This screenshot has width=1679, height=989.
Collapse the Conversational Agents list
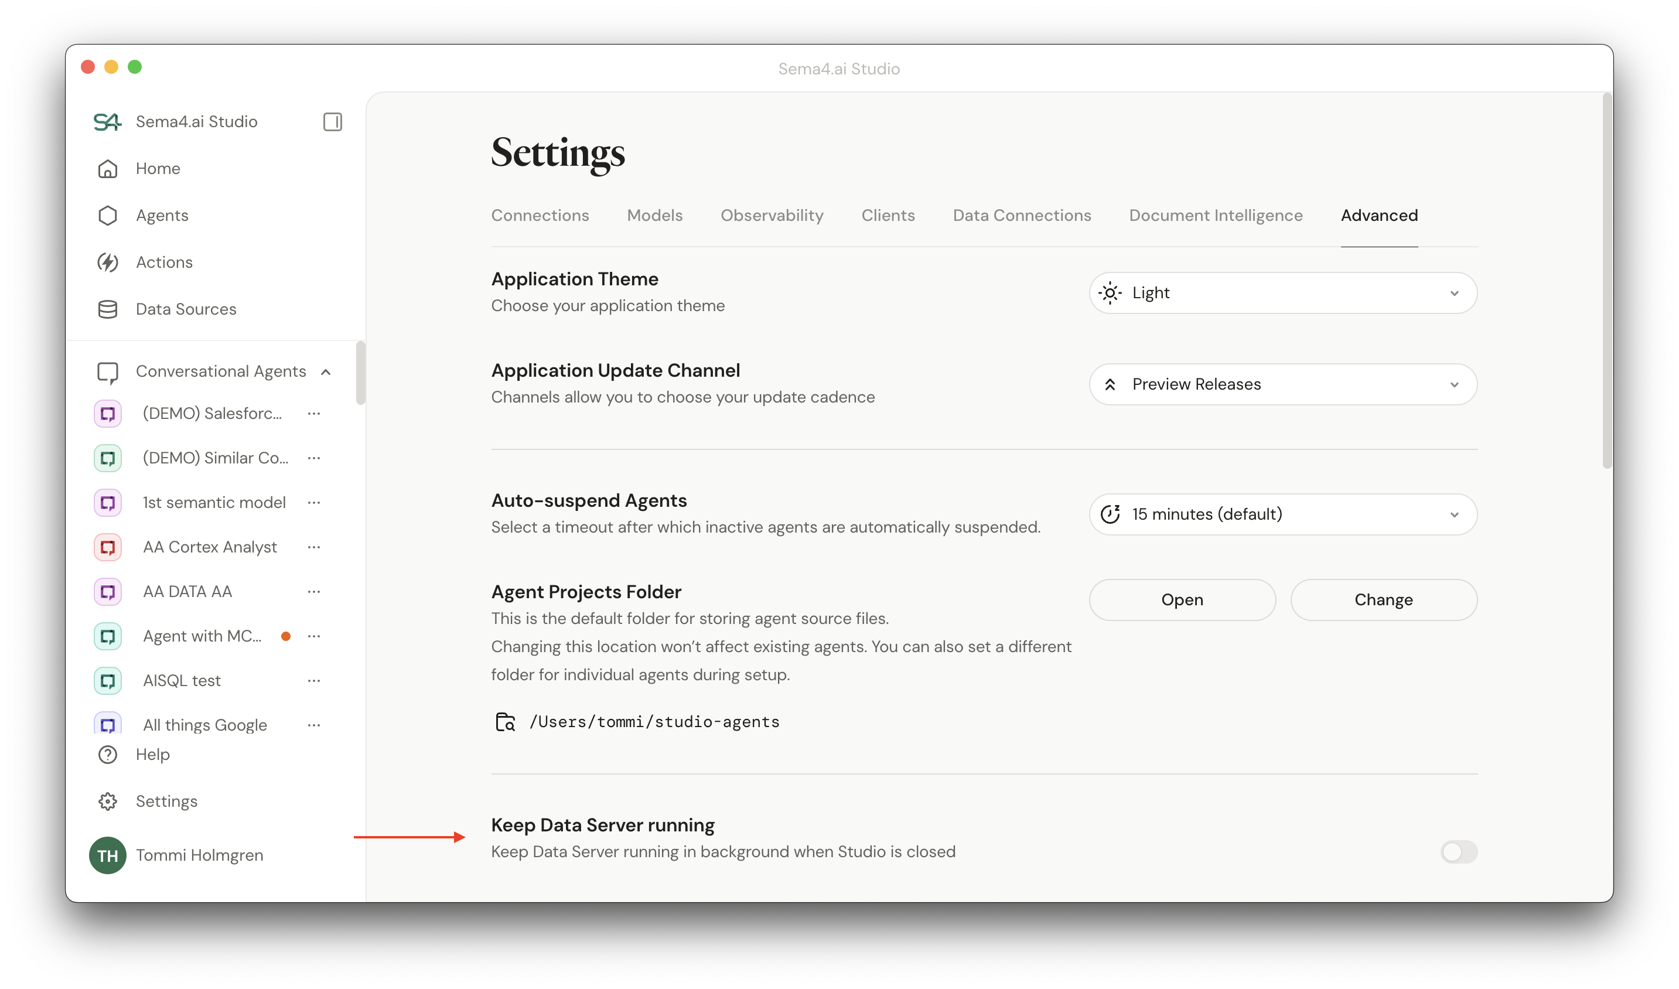[x=325, y=371]
